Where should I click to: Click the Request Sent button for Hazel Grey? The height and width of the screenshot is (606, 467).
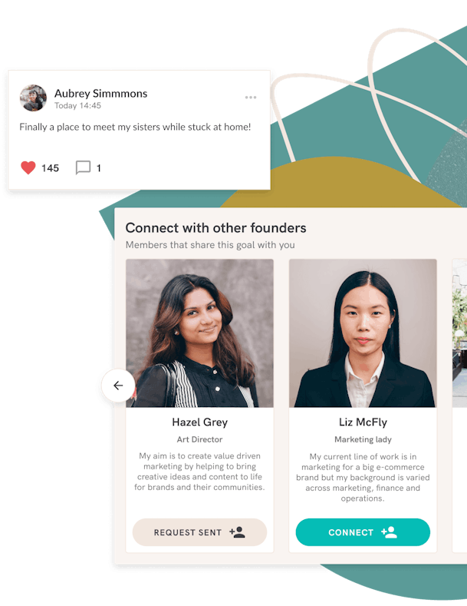pos(199,532)
